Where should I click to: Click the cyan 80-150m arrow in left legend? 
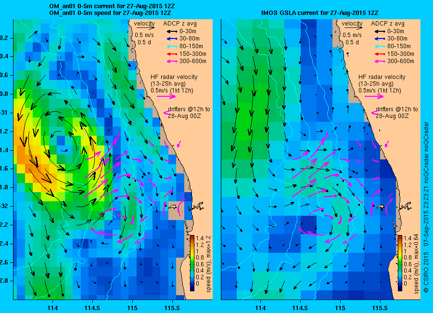pos(172,46)
